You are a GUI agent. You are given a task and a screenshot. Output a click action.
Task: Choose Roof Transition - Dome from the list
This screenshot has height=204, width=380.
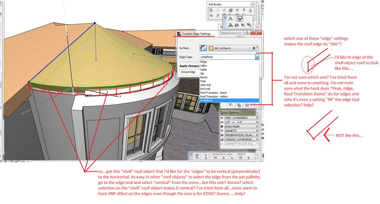coord(229,93)
